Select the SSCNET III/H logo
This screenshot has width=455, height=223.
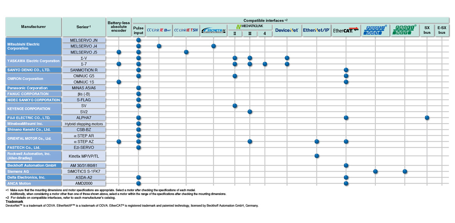[x=213, y=30]
